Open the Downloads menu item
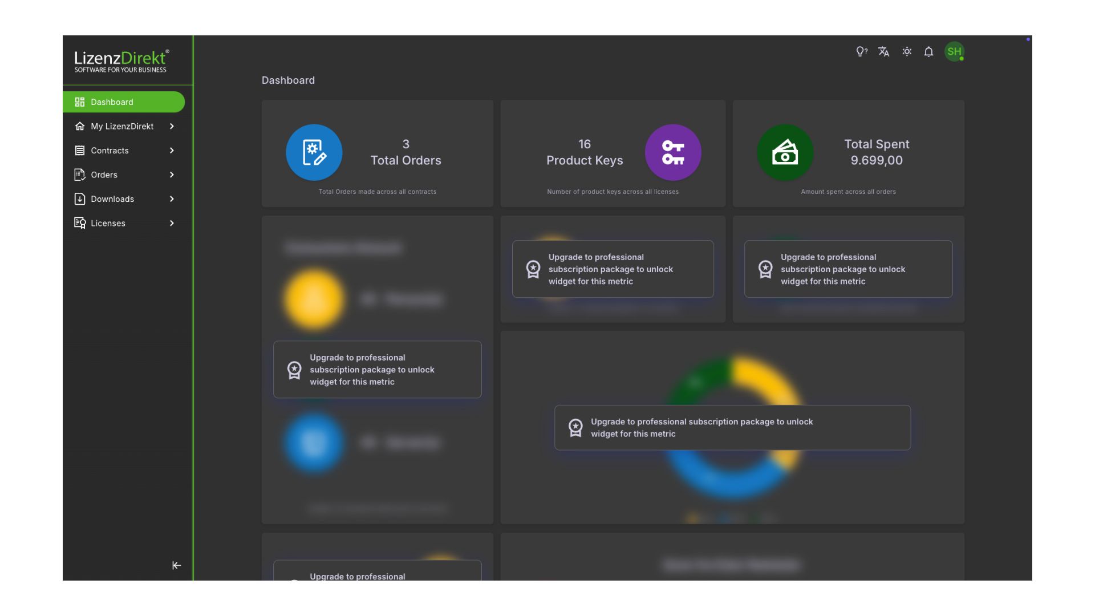The image size is (1095, 616). [112, 199]
